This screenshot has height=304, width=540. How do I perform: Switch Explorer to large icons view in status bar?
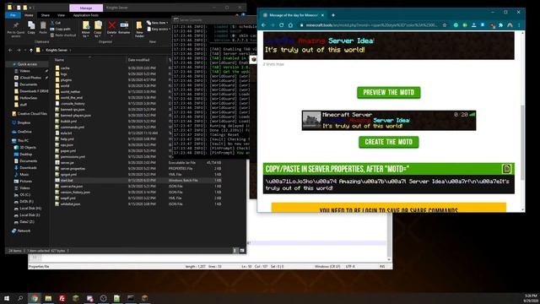(242, 251)
